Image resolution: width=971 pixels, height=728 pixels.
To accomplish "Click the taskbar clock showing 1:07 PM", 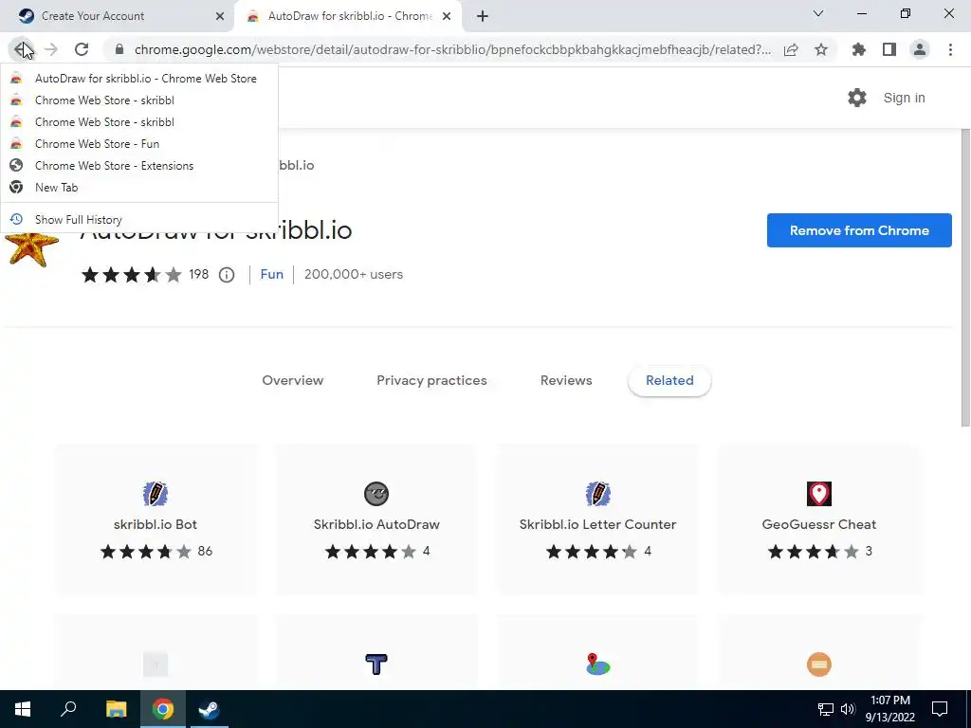I will 889,709.
